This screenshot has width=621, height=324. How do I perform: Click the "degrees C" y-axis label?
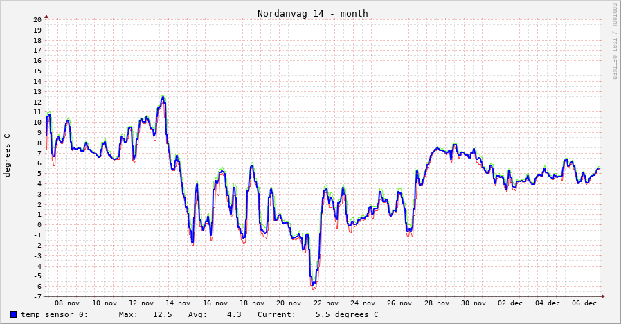8,155
